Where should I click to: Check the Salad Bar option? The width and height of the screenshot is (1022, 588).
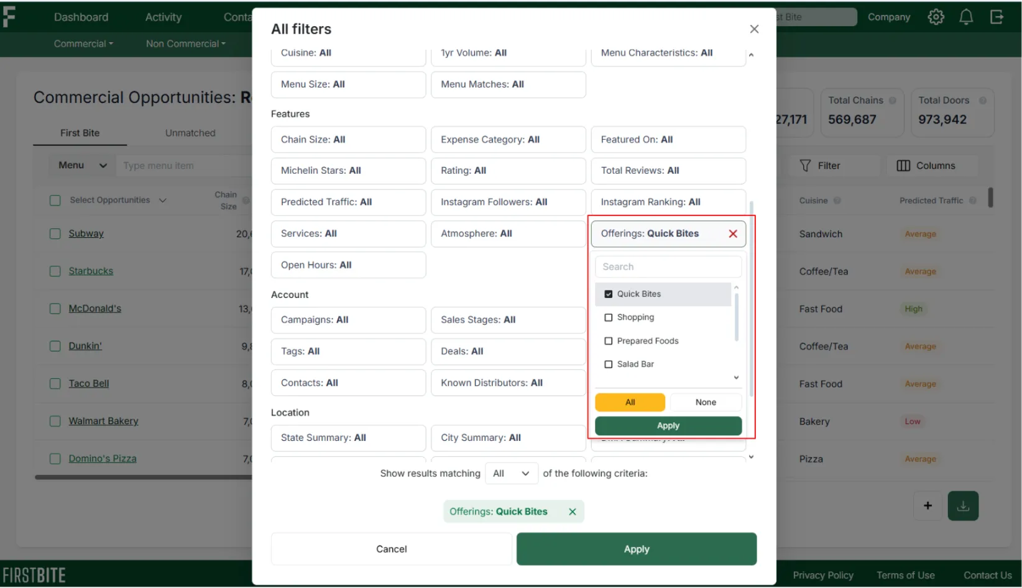click(x=609, y=364)
